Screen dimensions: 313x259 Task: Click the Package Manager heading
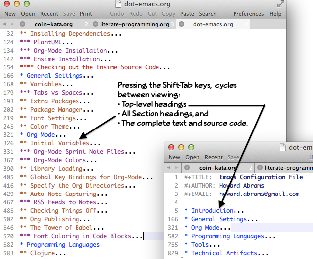click(57, 110)
